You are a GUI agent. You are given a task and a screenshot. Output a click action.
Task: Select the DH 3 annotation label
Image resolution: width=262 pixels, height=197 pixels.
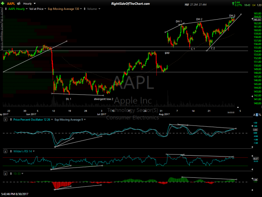point(232,16)
